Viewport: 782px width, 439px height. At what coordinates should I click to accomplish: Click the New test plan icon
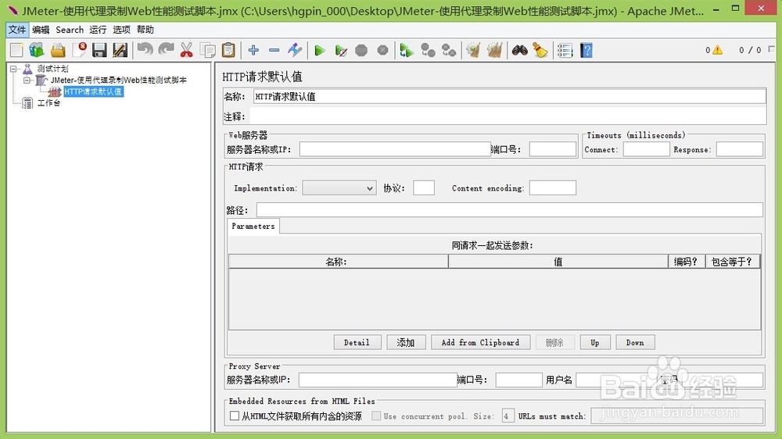pyautogui.click(x=16, y=50)
